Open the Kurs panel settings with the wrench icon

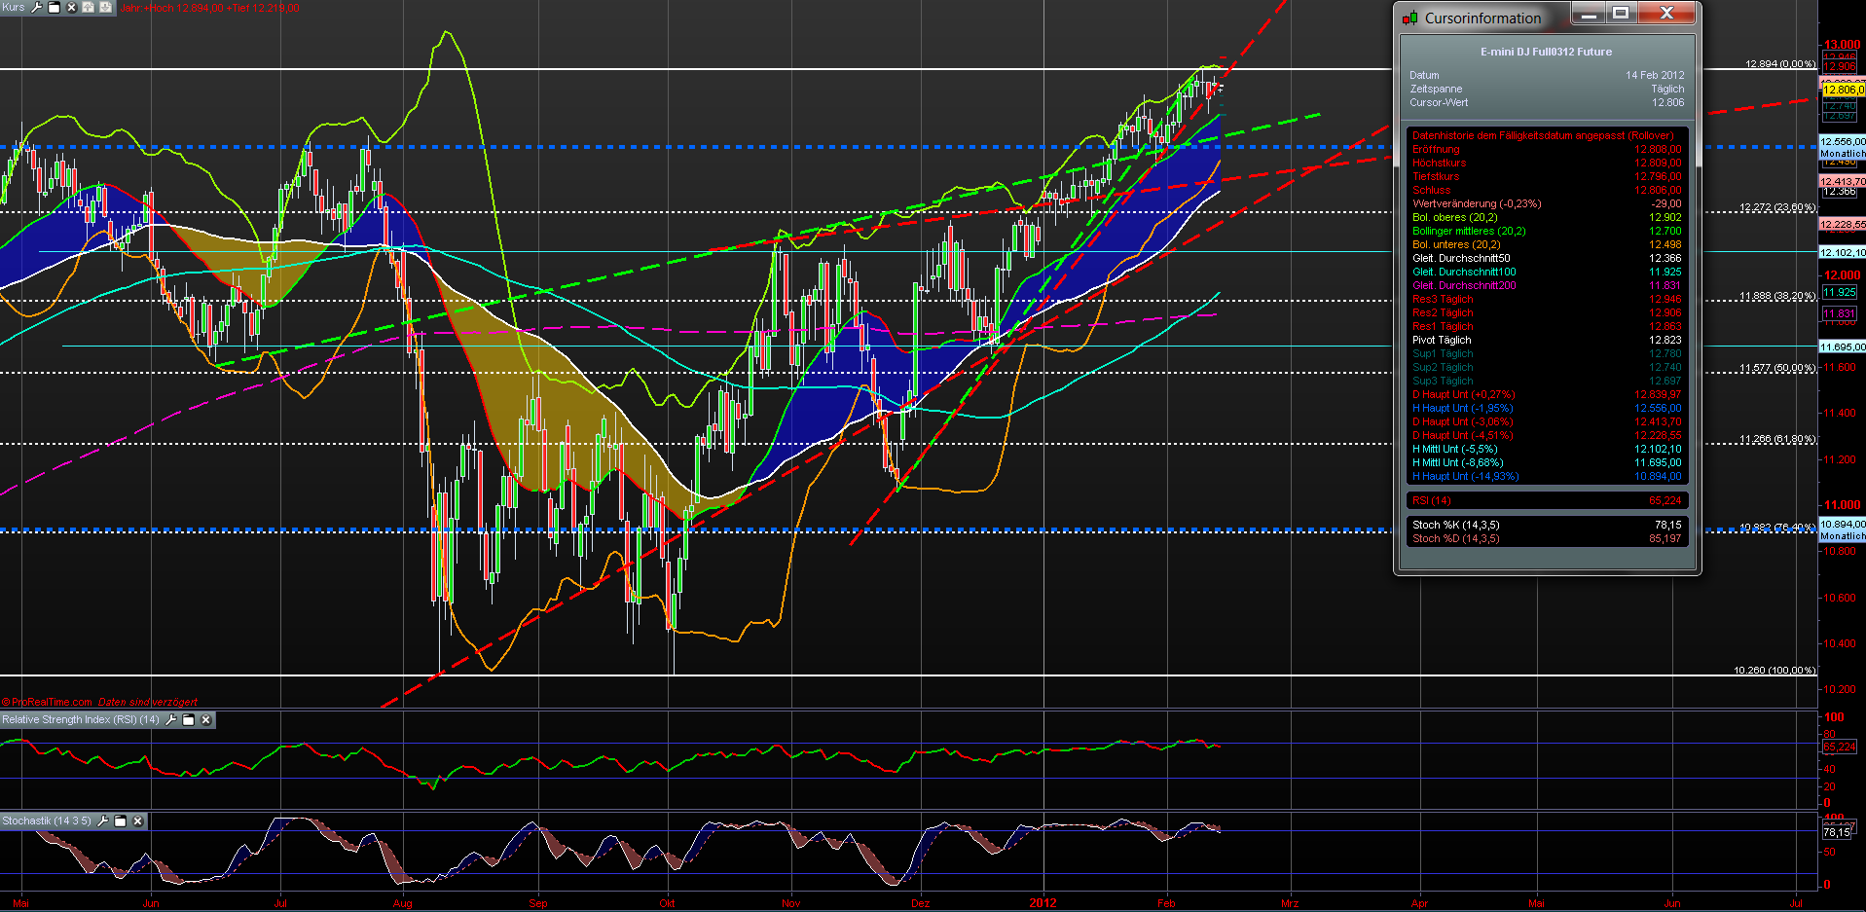[x=36, y=8]
